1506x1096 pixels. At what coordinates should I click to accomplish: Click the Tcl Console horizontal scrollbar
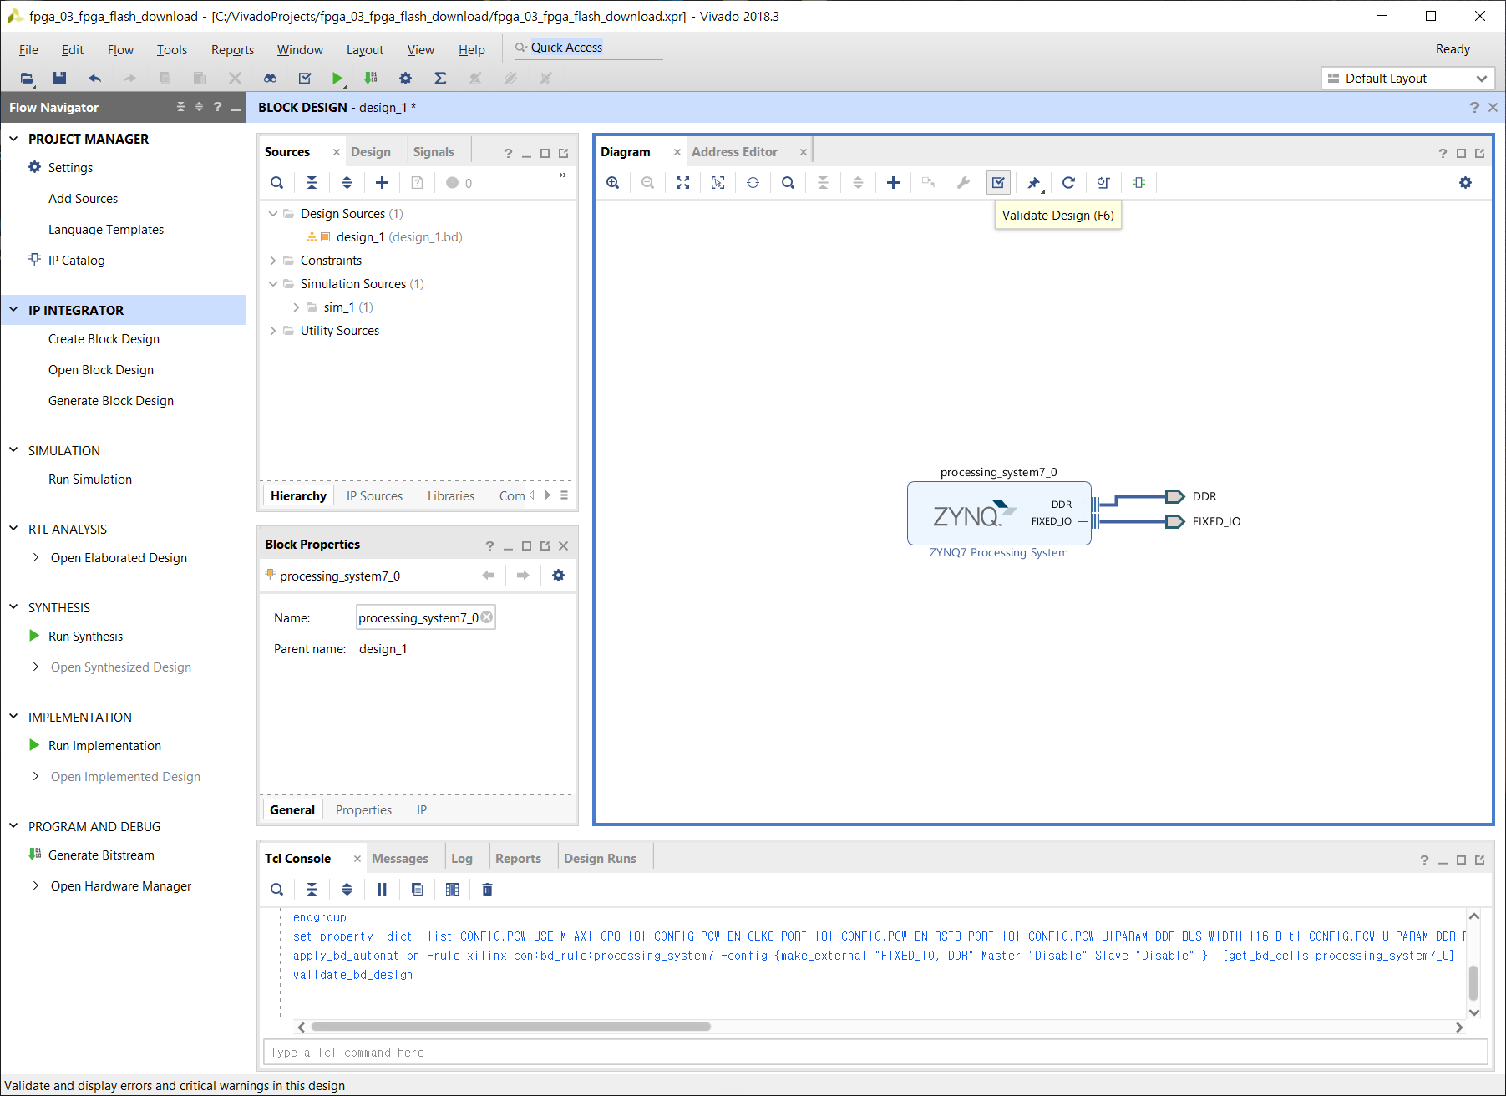(x=510, y=1027)
